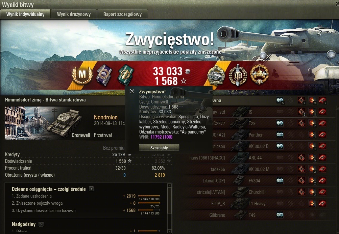Click the green ribbon medal icon
The width and height of the screenshot is (339, 234).
[126, 75]
